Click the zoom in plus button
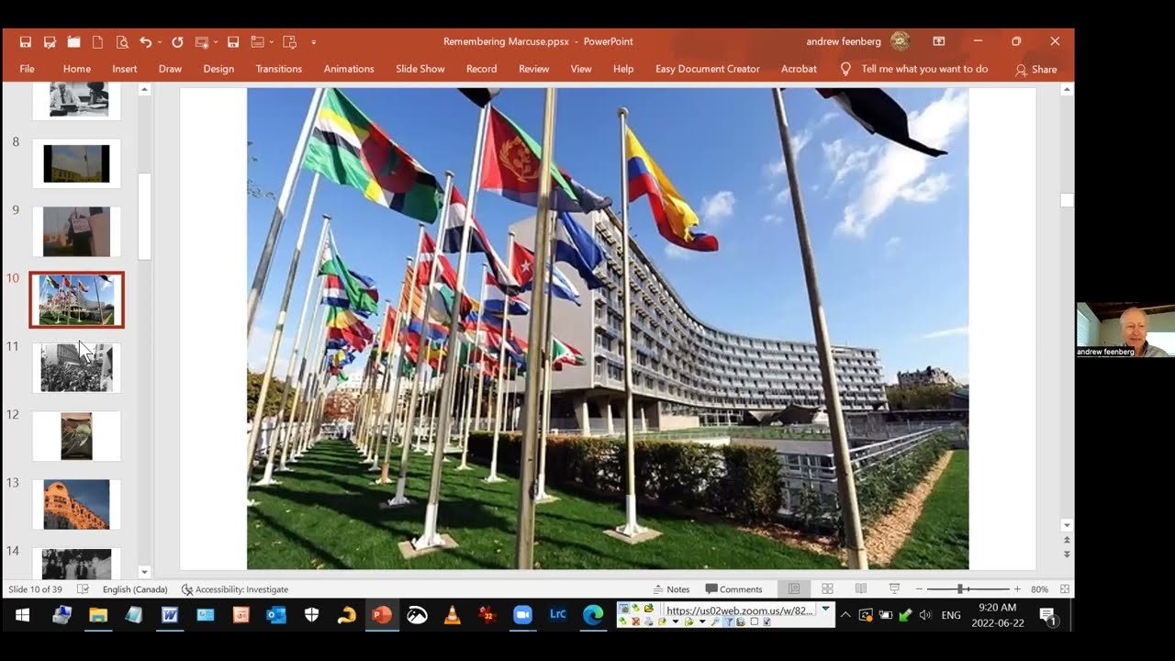1175x661 pixels. tap(1017, 589)
